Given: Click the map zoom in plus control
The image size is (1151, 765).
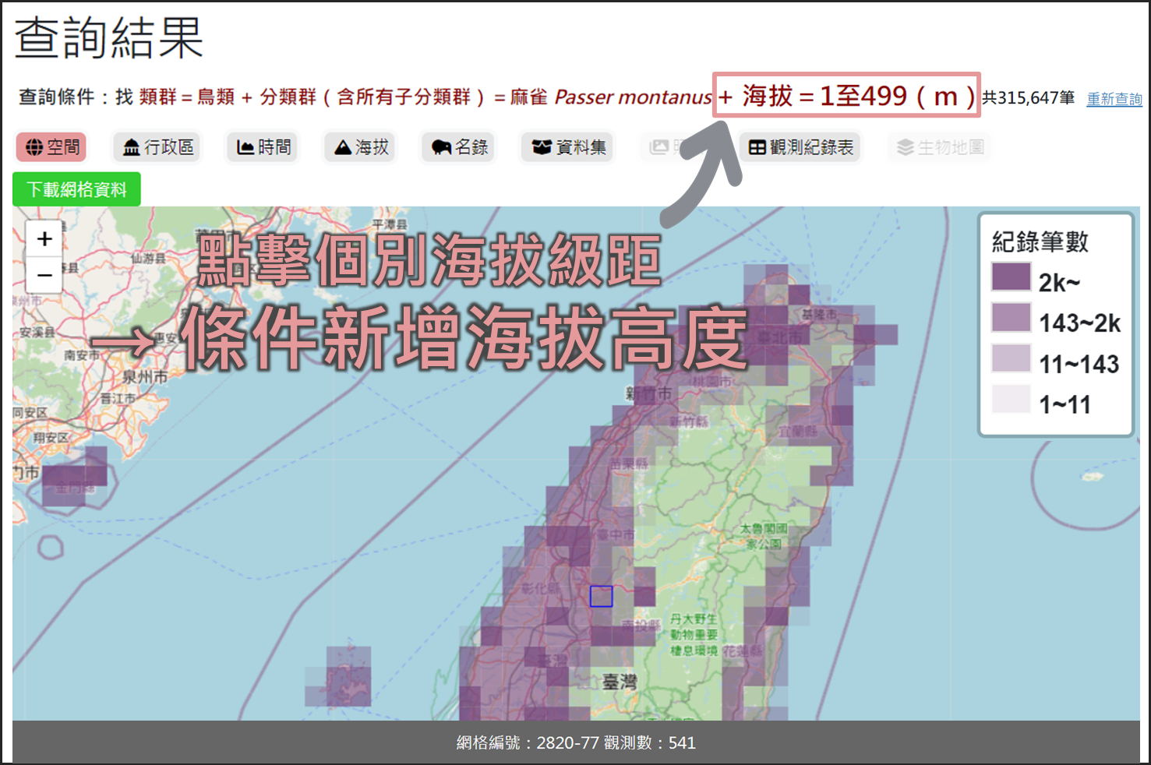Looking at the screenshot, I should click(44, 238).
